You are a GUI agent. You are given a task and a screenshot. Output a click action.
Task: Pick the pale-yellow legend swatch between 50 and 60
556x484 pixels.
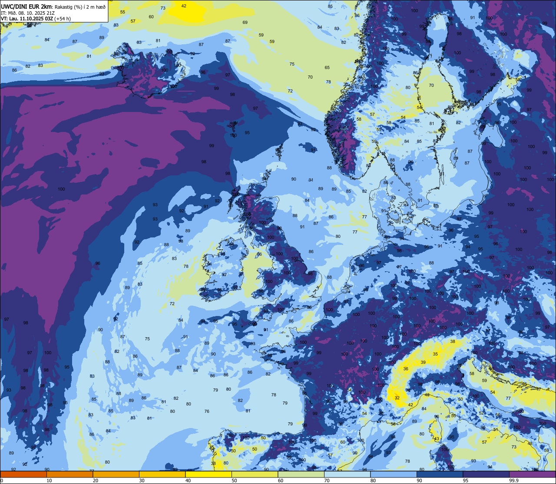pos(255,474)
